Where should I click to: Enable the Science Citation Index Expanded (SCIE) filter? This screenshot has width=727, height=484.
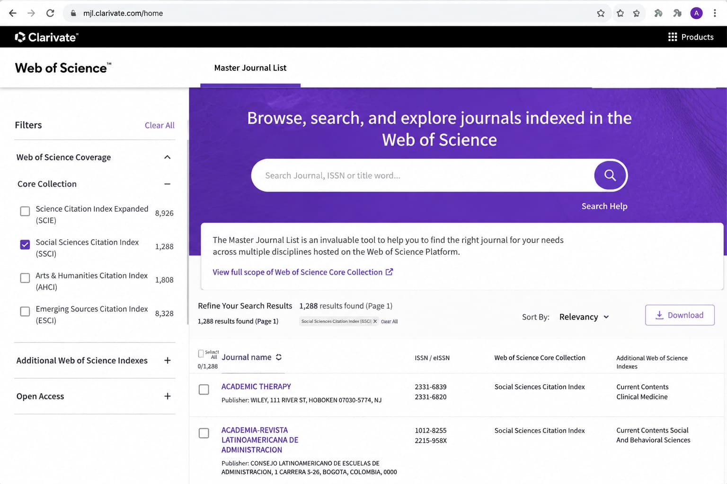pos(25,211)
